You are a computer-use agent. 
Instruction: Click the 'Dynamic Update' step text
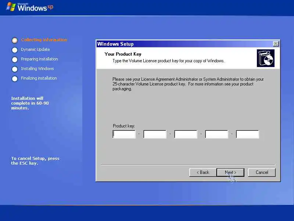pyautogui.click(x=35, y=49)
